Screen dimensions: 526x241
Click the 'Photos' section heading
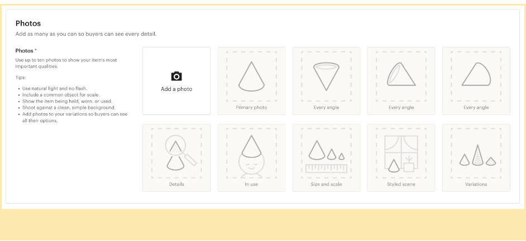[28, 23]
